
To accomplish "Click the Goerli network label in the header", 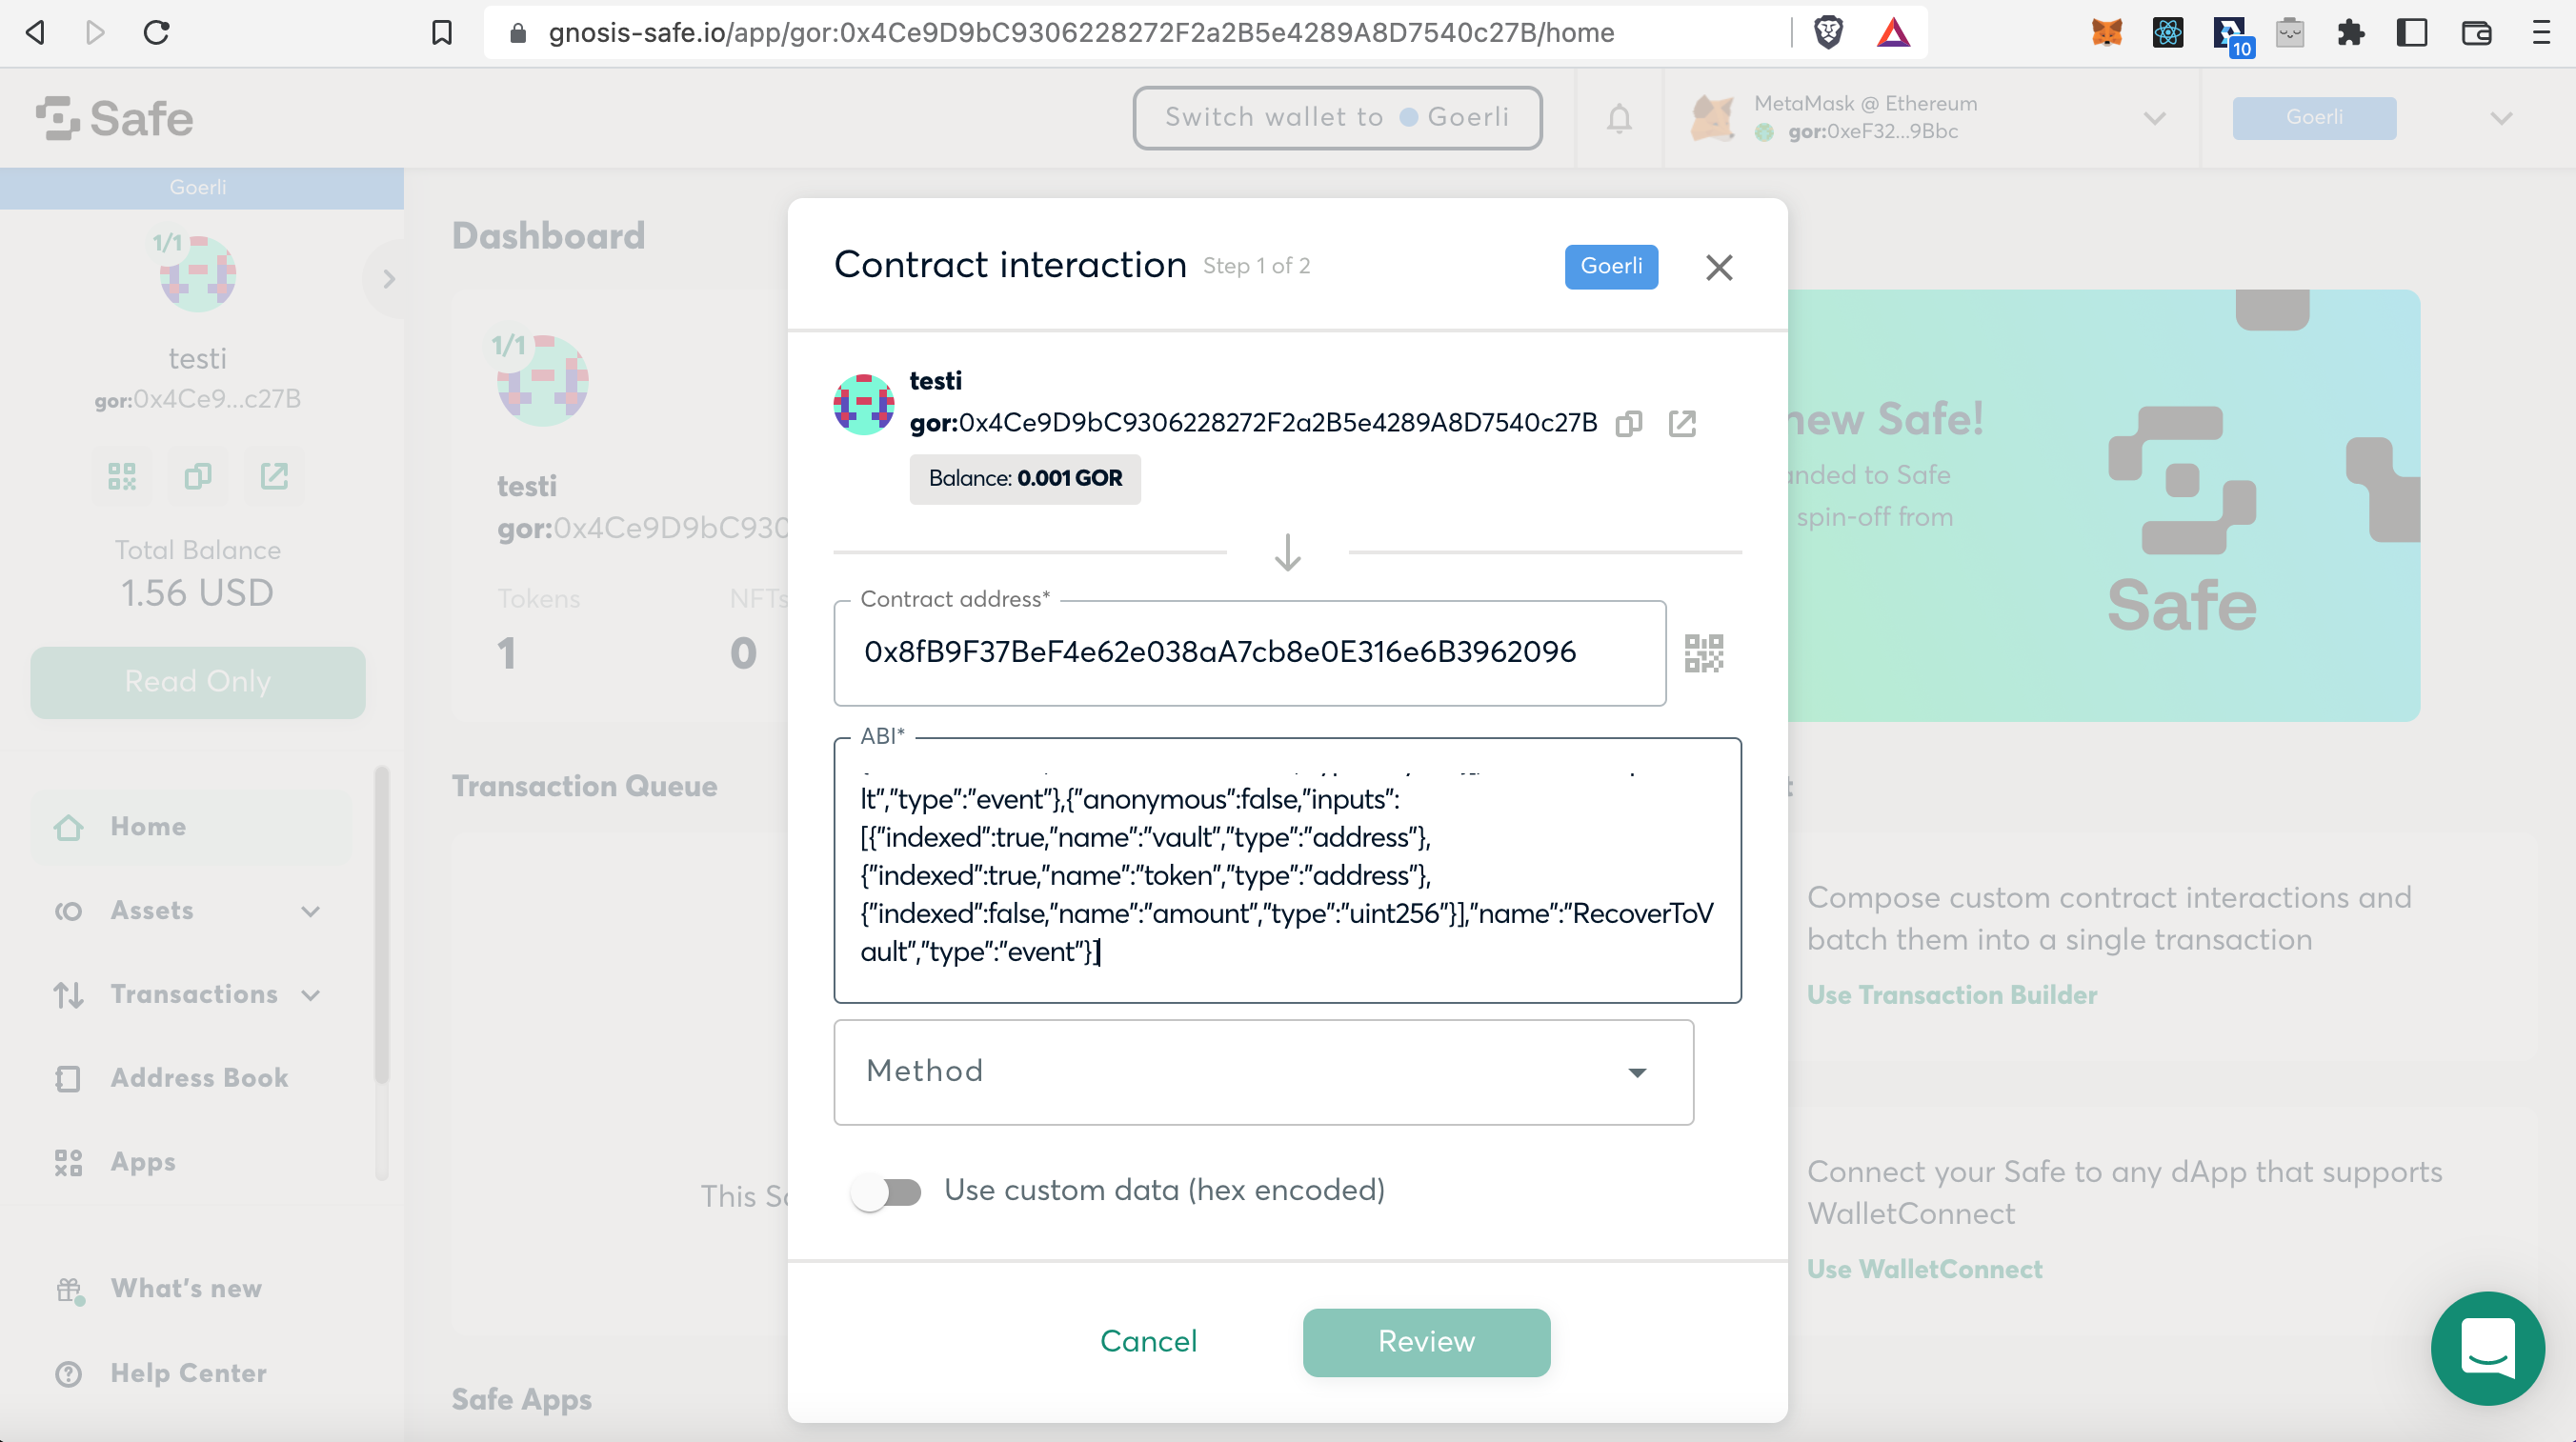I will coord(2314,118).
